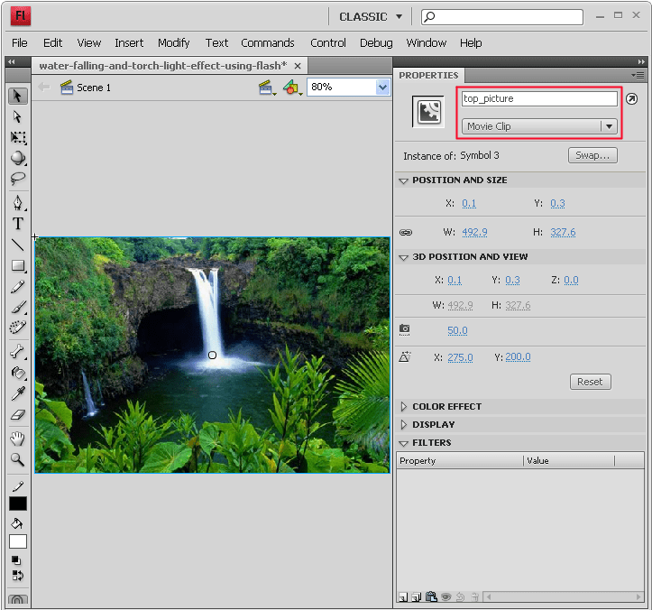Image resolution: width=652 pixels, height=610 pixels.
Task: Open the Edit menu
Action: pyautogui.click(x=53, y=42)
